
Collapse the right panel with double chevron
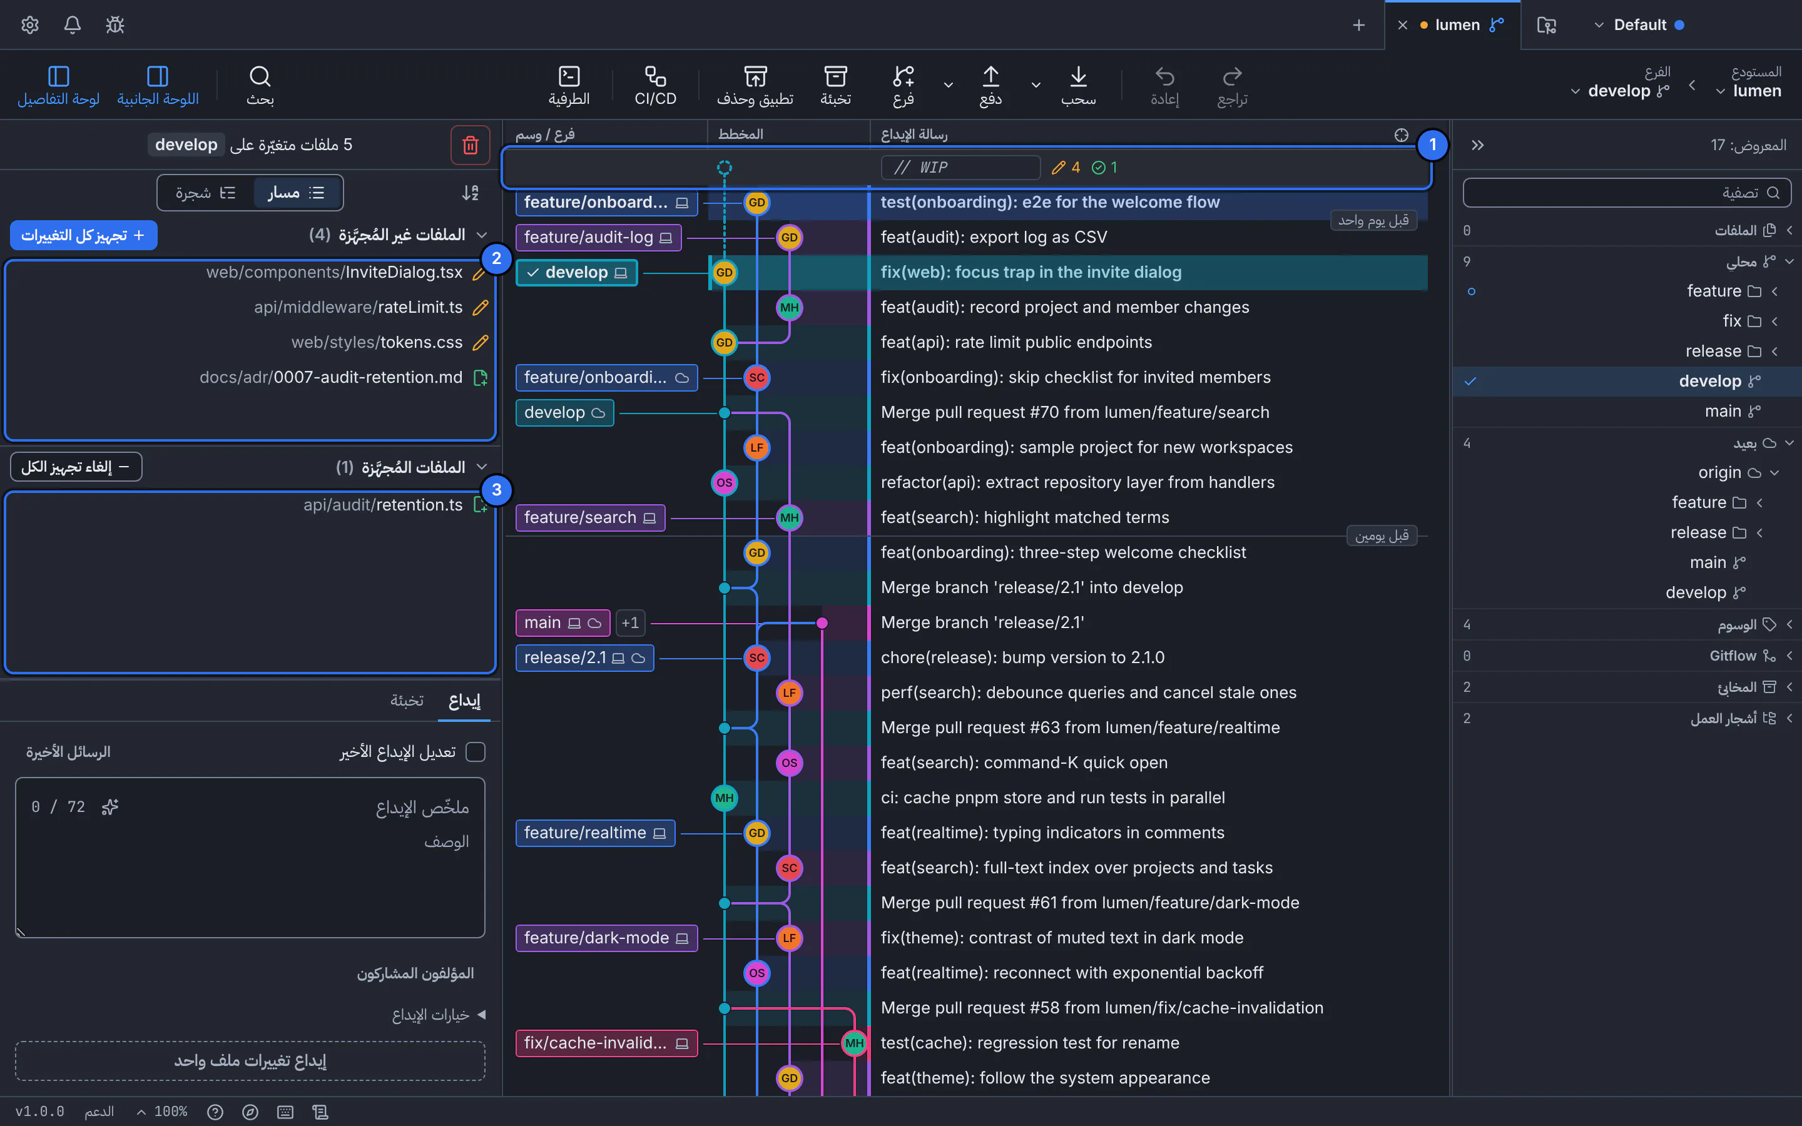1477,145
